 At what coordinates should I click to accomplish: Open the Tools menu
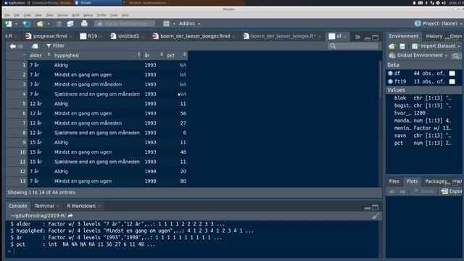(114, 15)
